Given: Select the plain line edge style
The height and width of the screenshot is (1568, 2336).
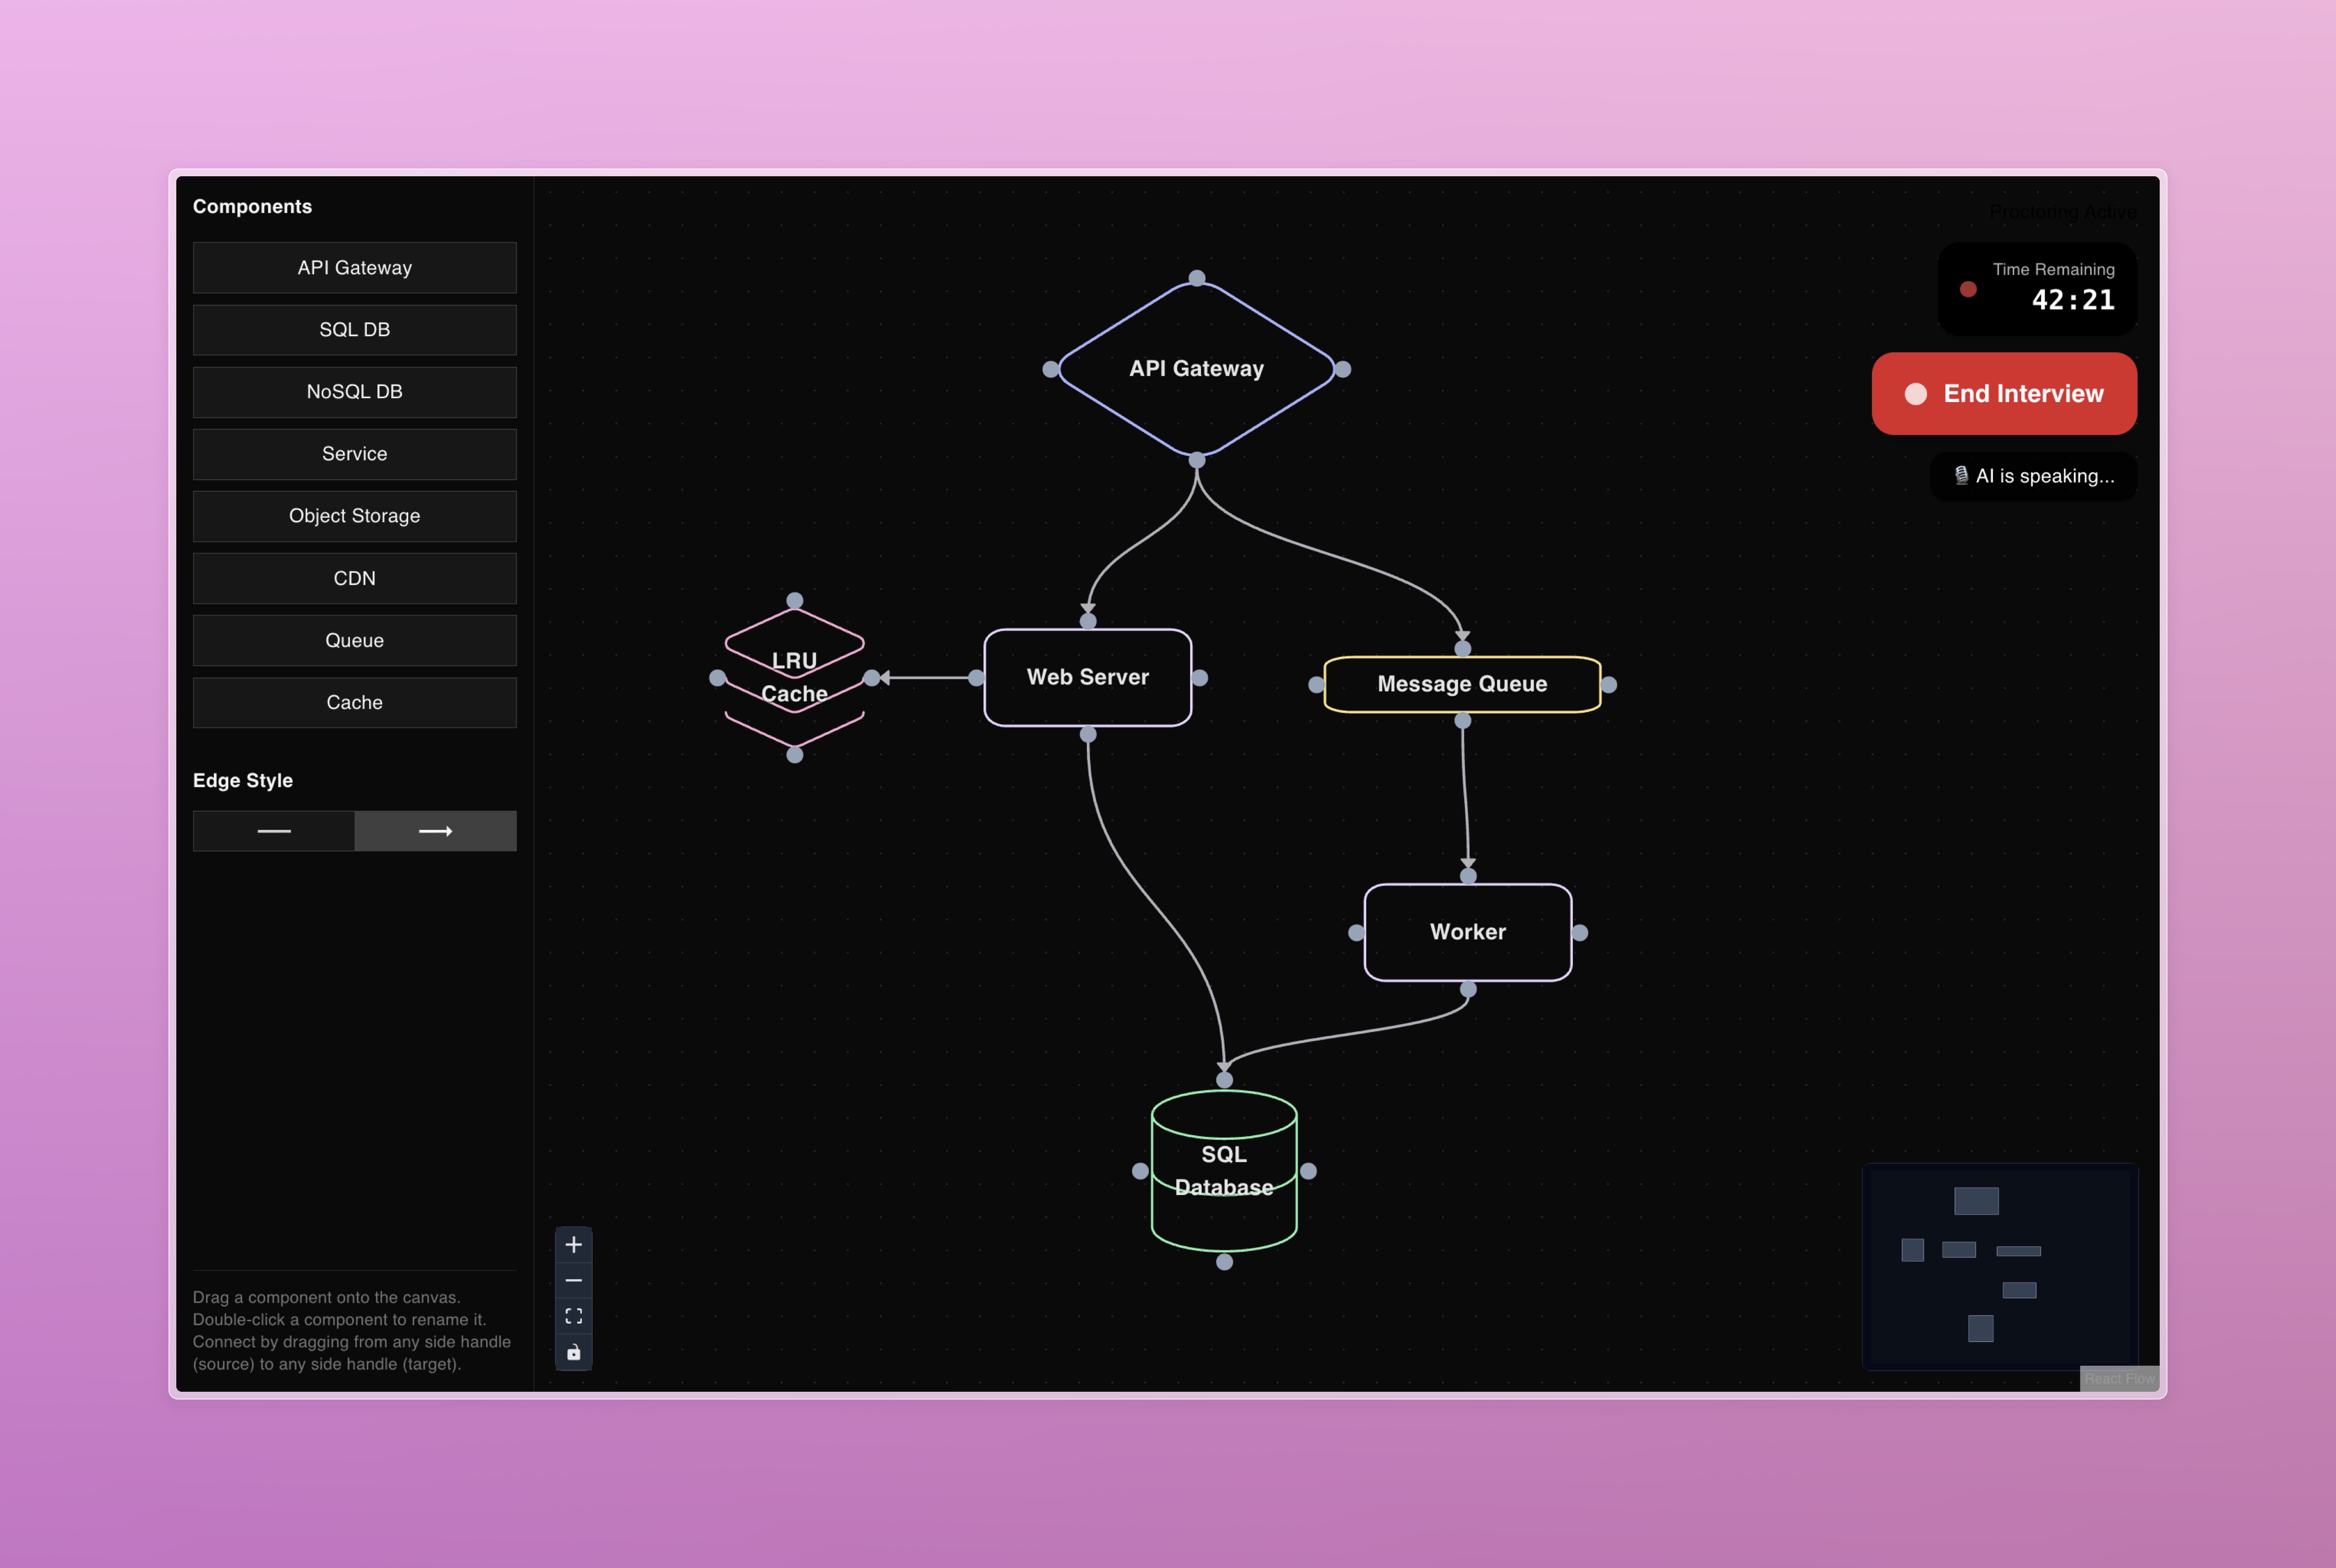Looking at the screenshot, I should [273, 831].
